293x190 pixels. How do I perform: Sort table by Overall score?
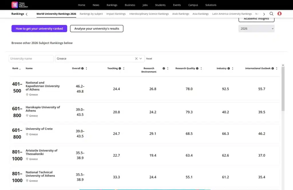(86, 68)
